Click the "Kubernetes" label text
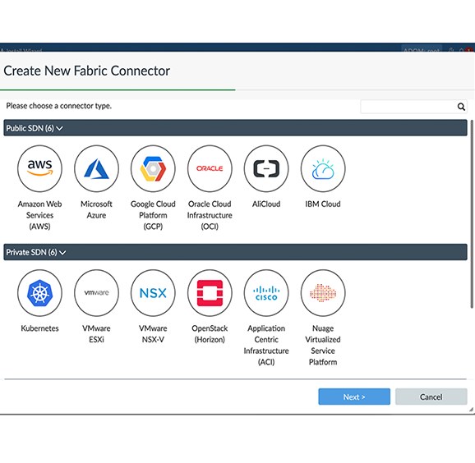This screenshot has width=475, height=463. [x=39, y=328]
